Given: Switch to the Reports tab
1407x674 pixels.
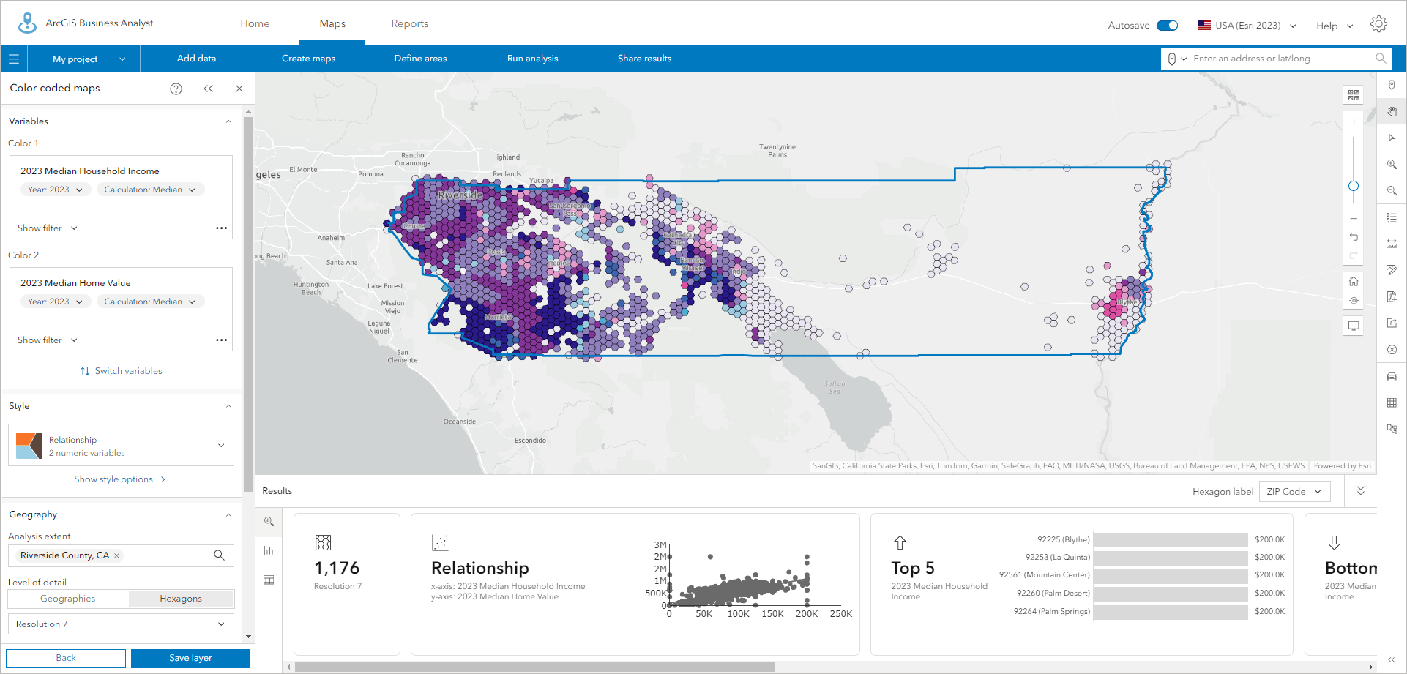Looking at the screenshot, I should 410,23.
